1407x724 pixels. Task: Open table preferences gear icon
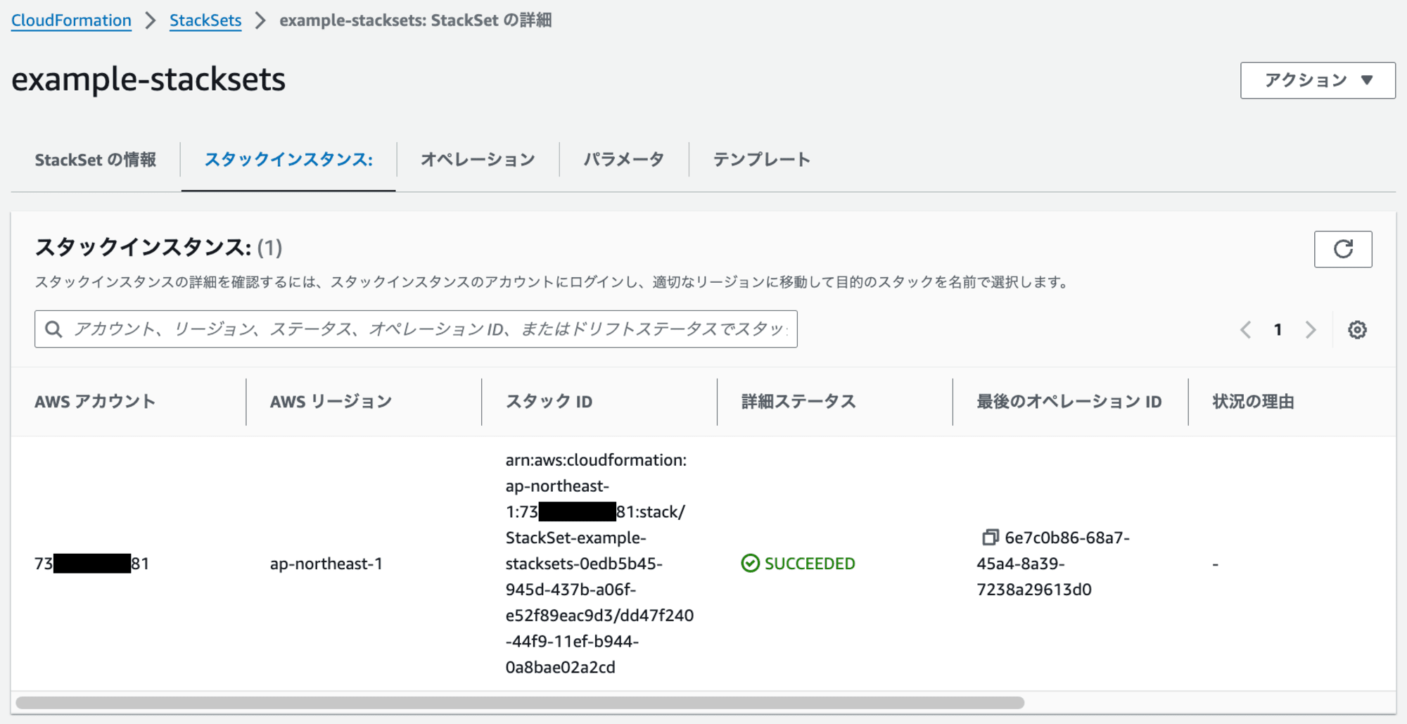[x=1357, y=329]
